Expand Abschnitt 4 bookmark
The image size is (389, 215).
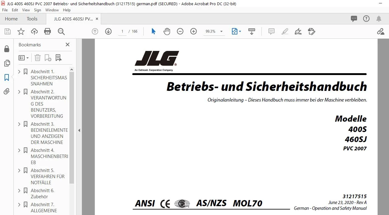(x=19, y=150)
